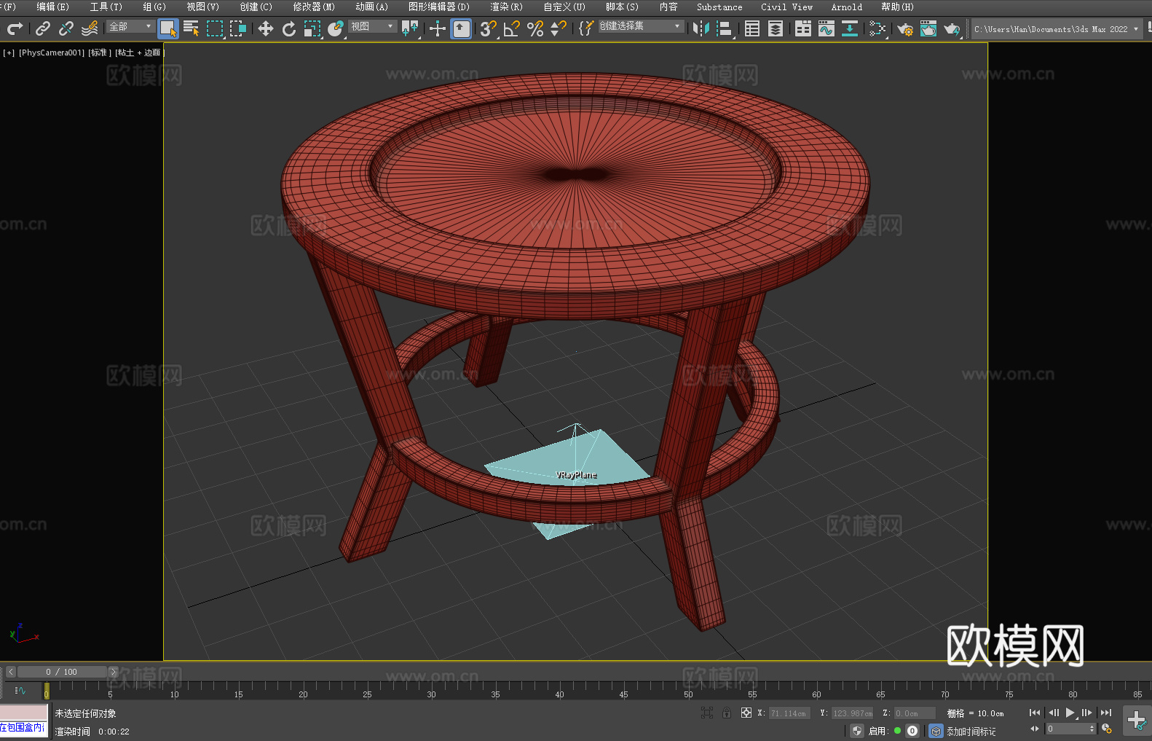Image resolution: width=1152 pixels, height=741 pixels.
Task: Toggle Isolate Selection icon
Action: click(x=706, y=713)
